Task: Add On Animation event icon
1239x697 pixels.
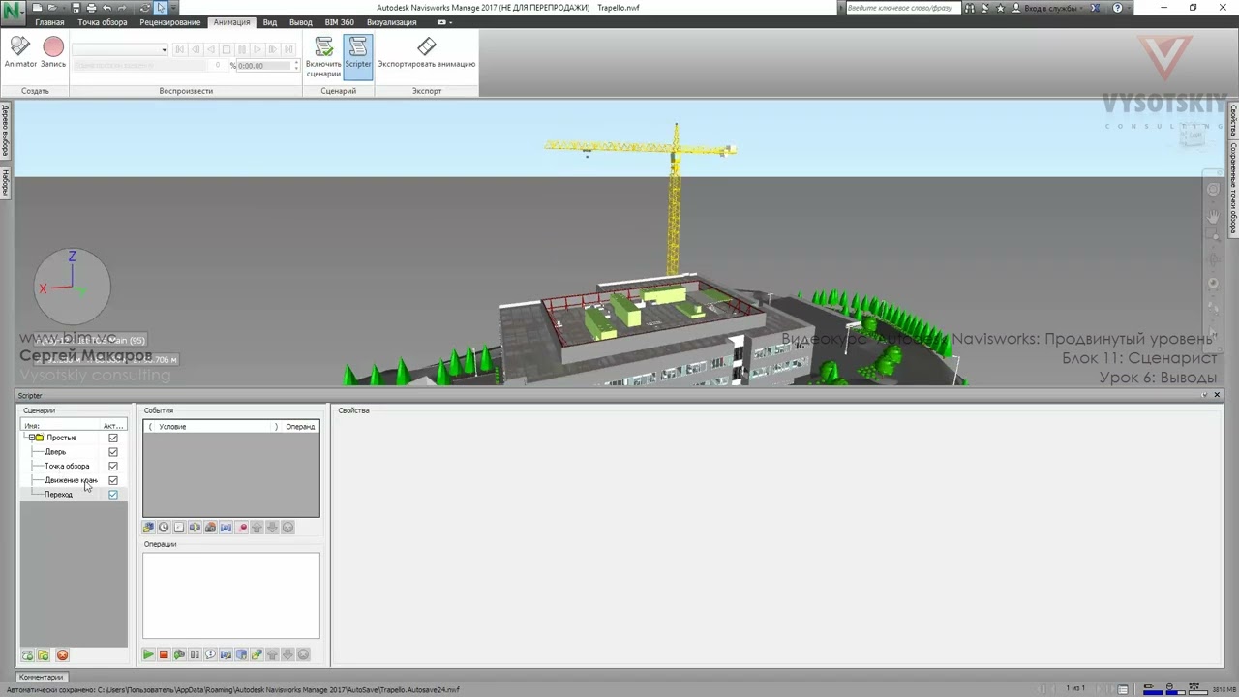Action: (242, 528)
